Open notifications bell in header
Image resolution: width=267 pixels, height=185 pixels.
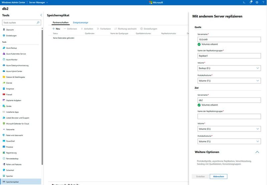click(251, 2)
